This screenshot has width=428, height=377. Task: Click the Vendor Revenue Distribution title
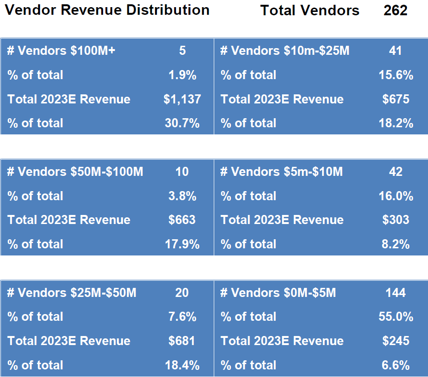coord(107,10)
